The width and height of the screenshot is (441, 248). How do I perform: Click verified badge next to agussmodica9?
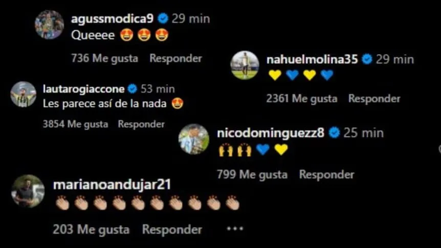tap(163, 18)
